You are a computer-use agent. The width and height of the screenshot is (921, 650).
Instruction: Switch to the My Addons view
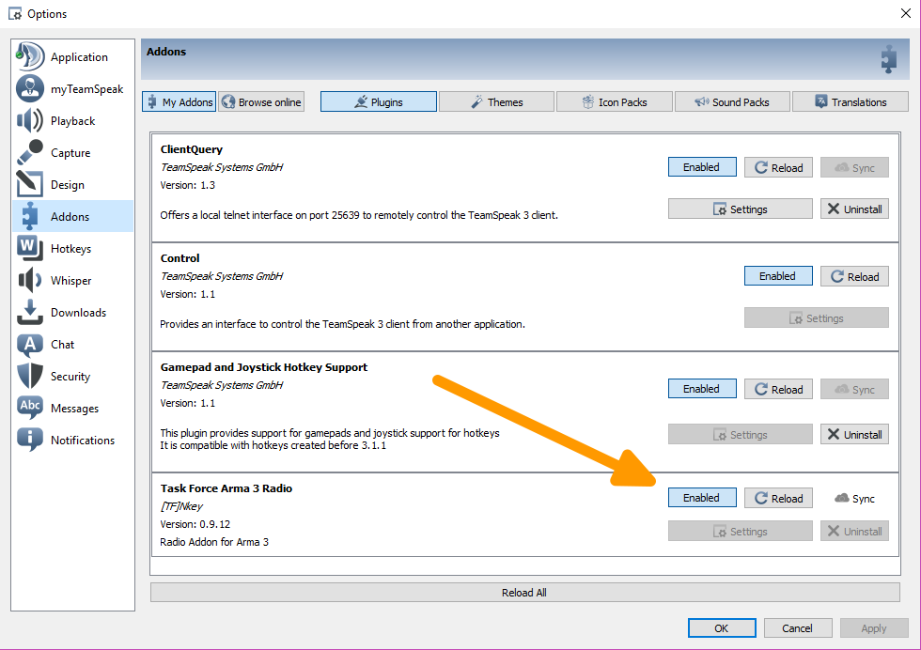[x=180, y=102]
